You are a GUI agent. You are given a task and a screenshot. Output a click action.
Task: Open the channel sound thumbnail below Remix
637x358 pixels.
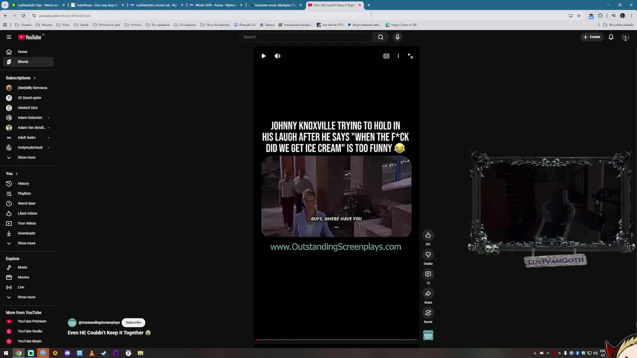click(x=428, y=336)
